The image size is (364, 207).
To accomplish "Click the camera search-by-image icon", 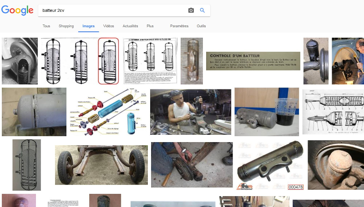I will [191, 10].
